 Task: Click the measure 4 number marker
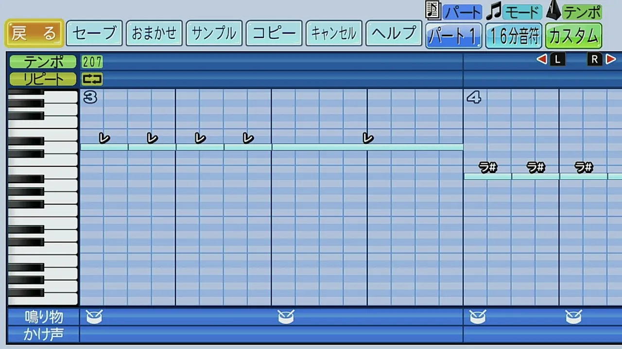click(474, 97)
